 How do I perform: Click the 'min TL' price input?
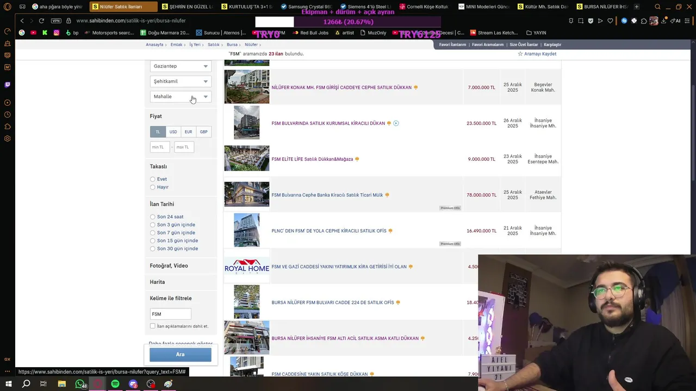160,147
